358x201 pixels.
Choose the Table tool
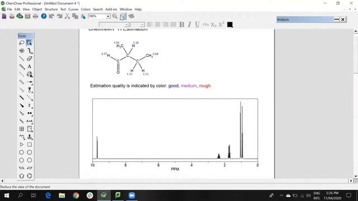pos(22,129)
